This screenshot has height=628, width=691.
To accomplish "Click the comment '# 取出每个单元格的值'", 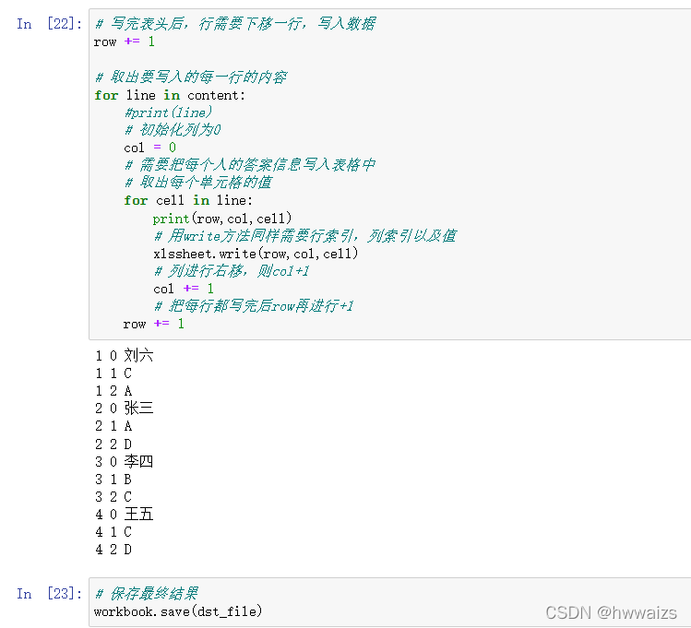I will tap(198, 183).
